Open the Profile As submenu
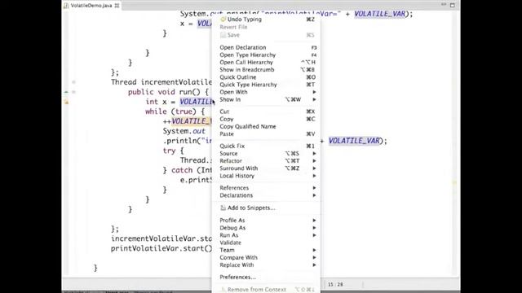This screenshot has width=522, height=293. pyautogui.click(x=267, y=221)
